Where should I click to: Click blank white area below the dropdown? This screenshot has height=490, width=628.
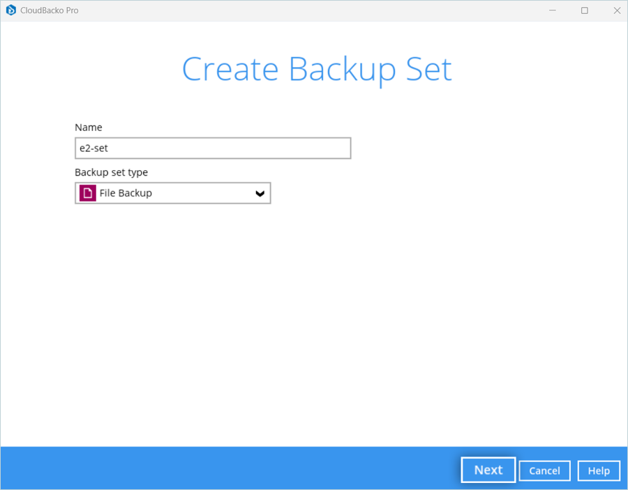pyautogui.click(x=314, y=314)
